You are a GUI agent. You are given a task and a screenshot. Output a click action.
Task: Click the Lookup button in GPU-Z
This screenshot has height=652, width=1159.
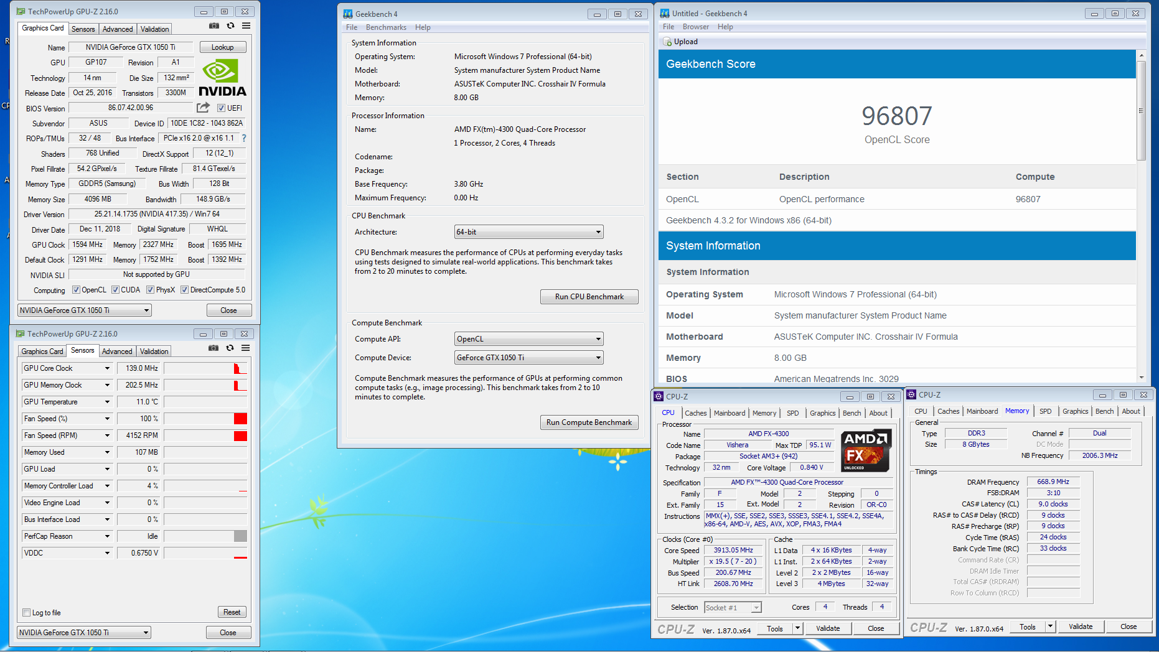click(x=223, y=47)
